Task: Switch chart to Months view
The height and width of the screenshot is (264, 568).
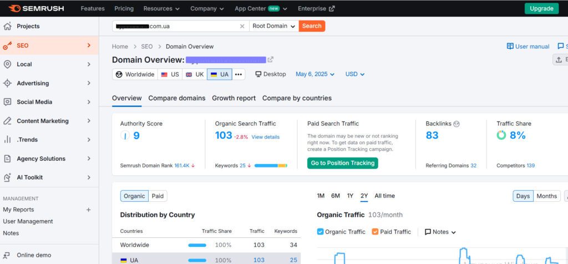Action: (546, 196)
